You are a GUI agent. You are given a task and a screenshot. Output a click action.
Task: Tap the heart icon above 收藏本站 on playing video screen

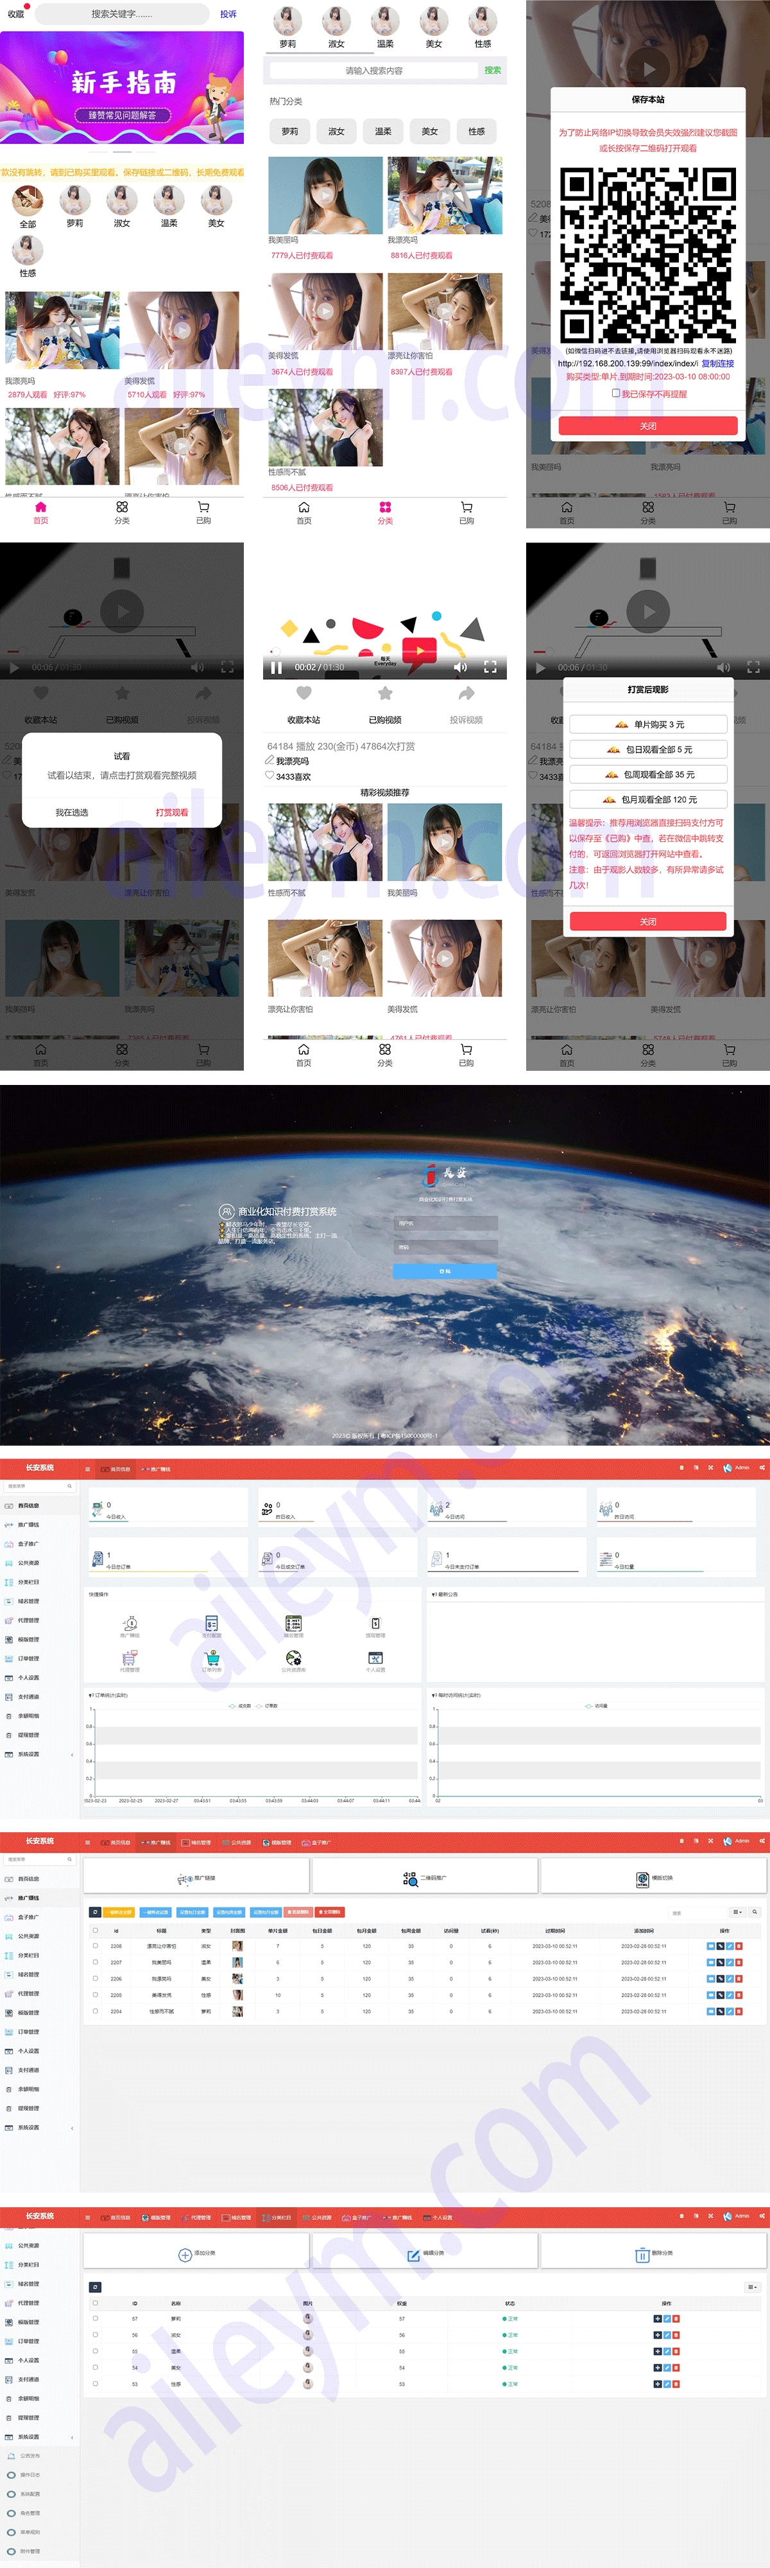point(304,694)
